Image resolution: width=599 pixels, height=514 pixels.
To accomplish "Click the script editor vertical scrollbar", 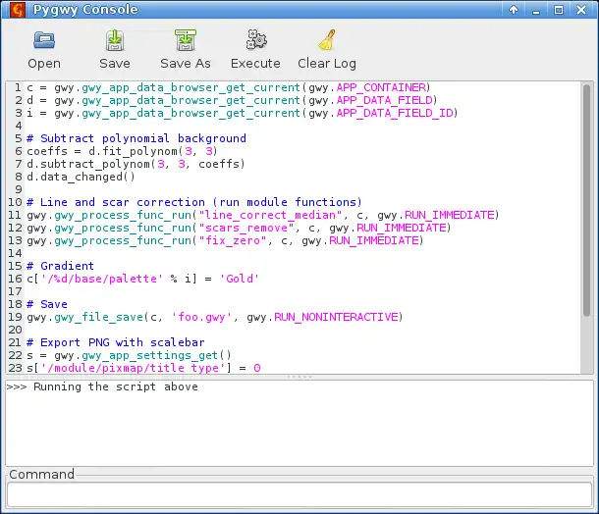I will pos(586,200).
